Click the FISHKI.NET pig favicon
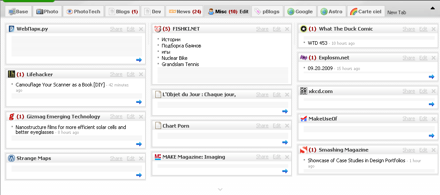Viewport: 440px width, 195px height. [158, 29]
